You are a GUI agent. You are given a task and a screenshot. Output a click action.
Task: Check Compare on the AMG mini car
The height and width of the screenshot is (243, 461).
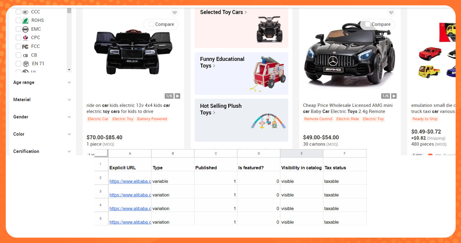367,24
